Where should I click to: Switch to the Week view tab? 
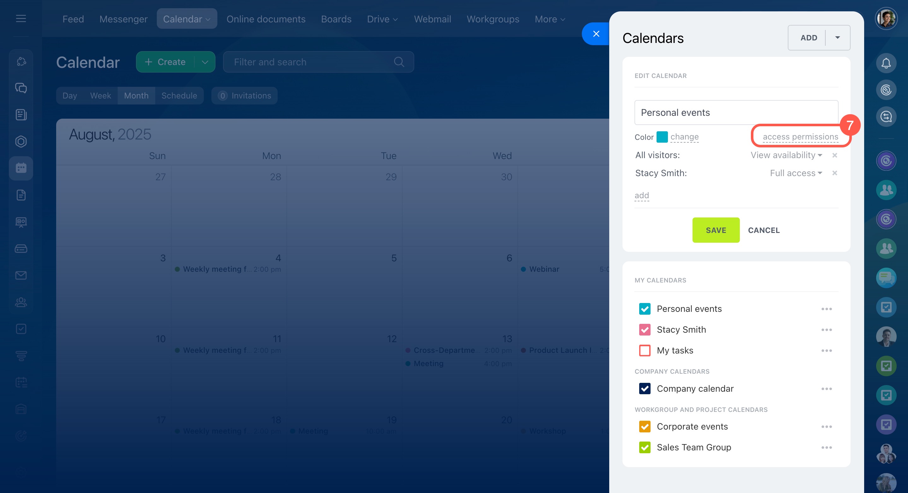[100, 96]
